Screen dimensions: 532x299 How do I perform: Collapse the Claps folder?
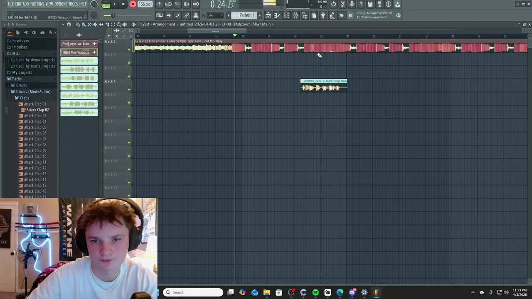coord(25,98)
